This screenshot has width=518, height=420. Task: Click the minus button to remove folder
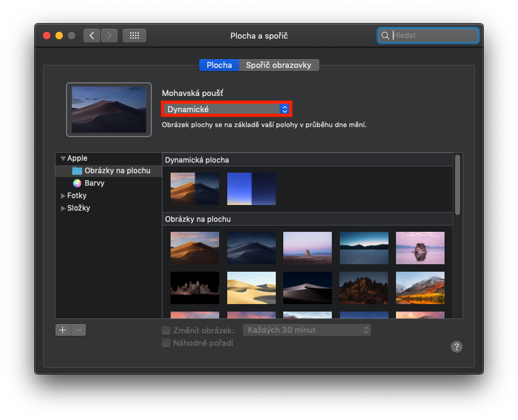click(x=78, y=330)
